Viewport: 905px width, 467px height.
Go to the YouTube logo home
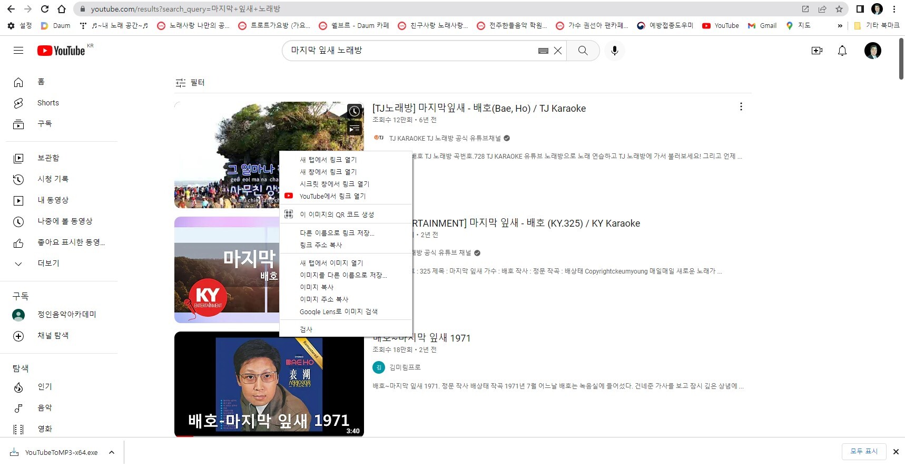[x=61, y=51]
